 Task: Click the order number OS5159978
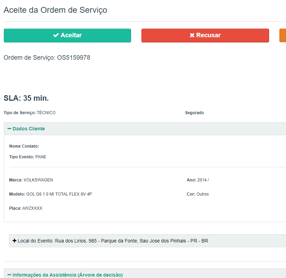coord(73,58)
